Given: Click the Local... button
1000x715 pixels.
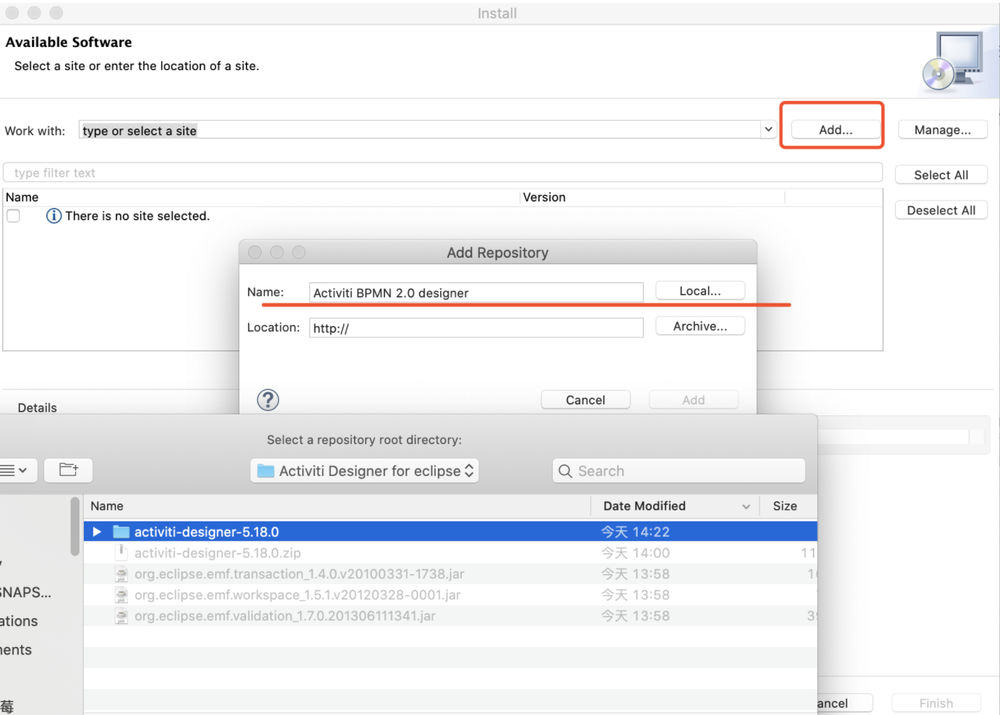Looking at the screenshot, I should pos(699,291).
